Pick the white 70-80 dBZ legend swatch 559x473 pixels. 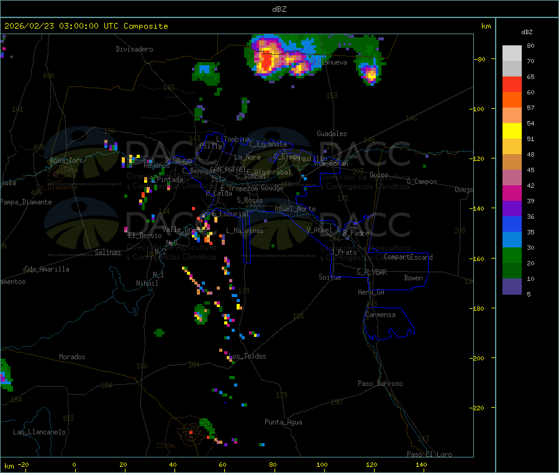click(x=512, y=53)
